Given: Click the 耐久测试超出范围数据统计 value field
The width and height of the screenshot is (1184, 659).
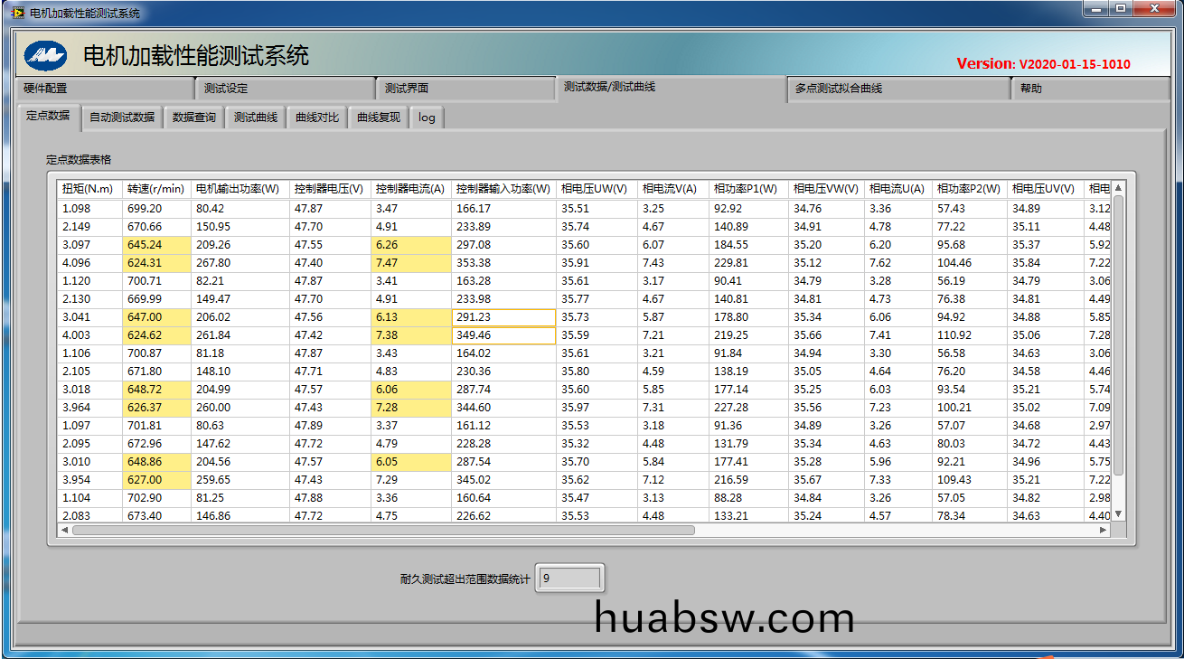Looking at the screenshot, I should coord(569,579).
